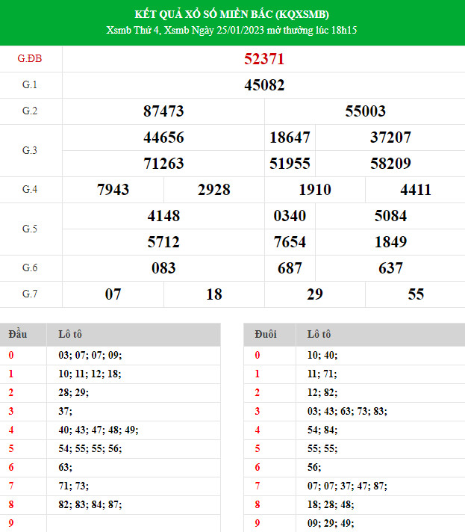The height and width of the screenshot is (532, 465).
Task: Click G.6 number 687
Action: [x=290, y=268]
